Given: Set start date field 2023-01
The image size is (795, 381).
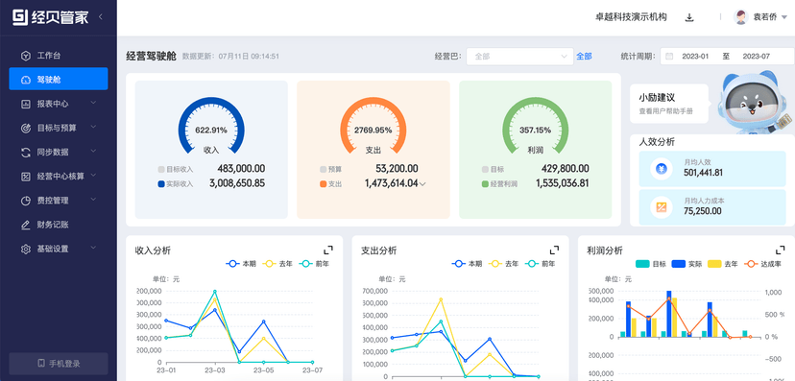Looking at the screenshot, I should pos(695,57).
